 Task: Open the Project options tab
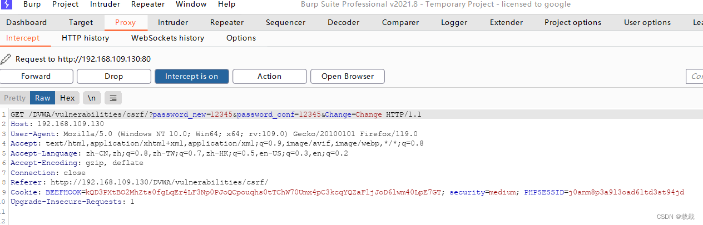pyautogui.click(x=573, y=23)
